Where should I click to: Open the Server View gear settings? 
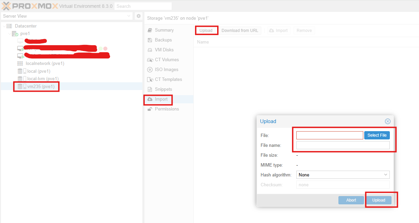[138, 16]
